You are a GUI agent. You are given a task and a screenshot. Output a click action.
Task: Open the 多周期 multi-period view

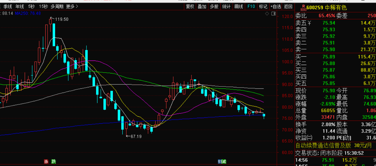click(57, 6)
